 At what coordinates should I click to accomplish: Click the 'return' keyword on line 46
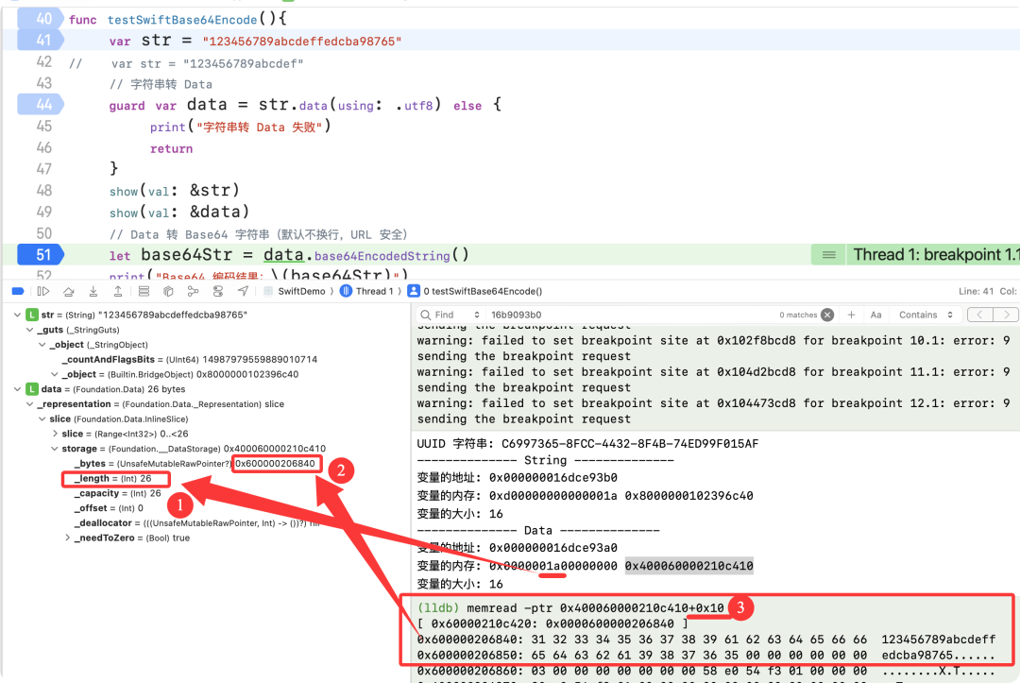tap(171, 149)
